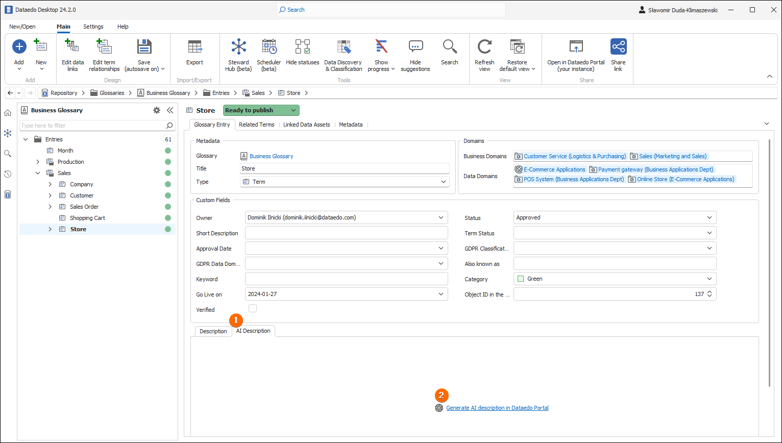The width and height of the screenshot is (782, 443).
Task: Expand the Production tree node
Action: coord(38,162)
